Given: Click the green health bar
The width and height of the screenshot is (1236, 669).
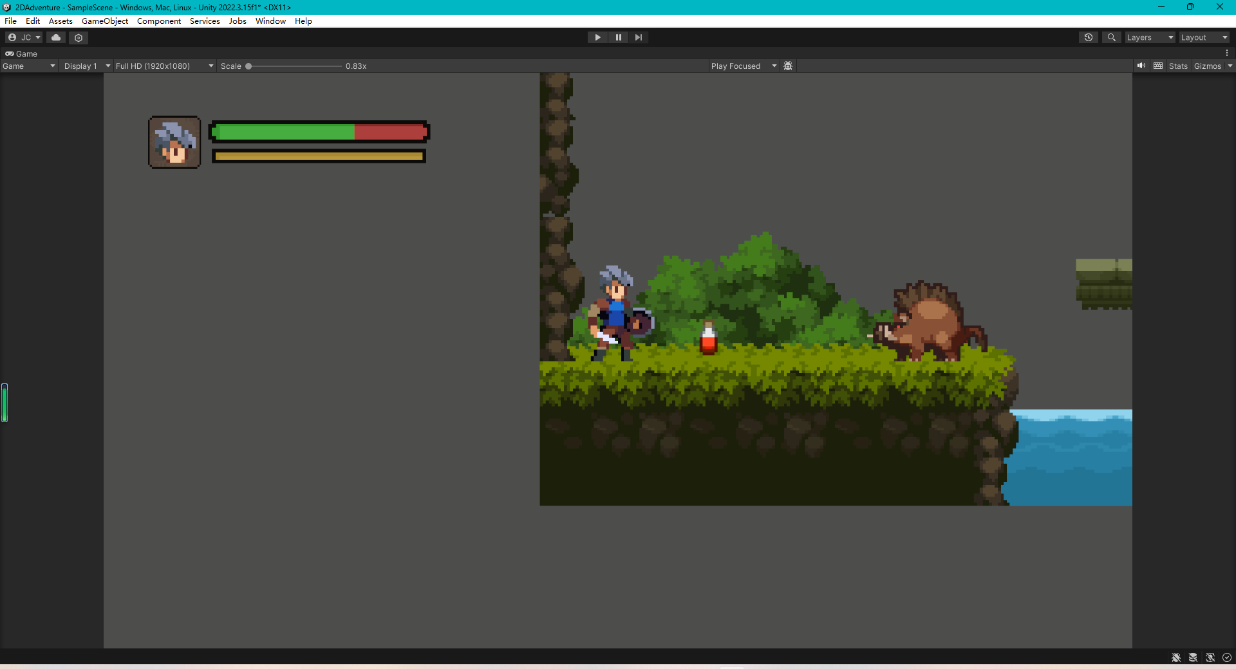Looking at the screenshot, I should coord(283,133).
